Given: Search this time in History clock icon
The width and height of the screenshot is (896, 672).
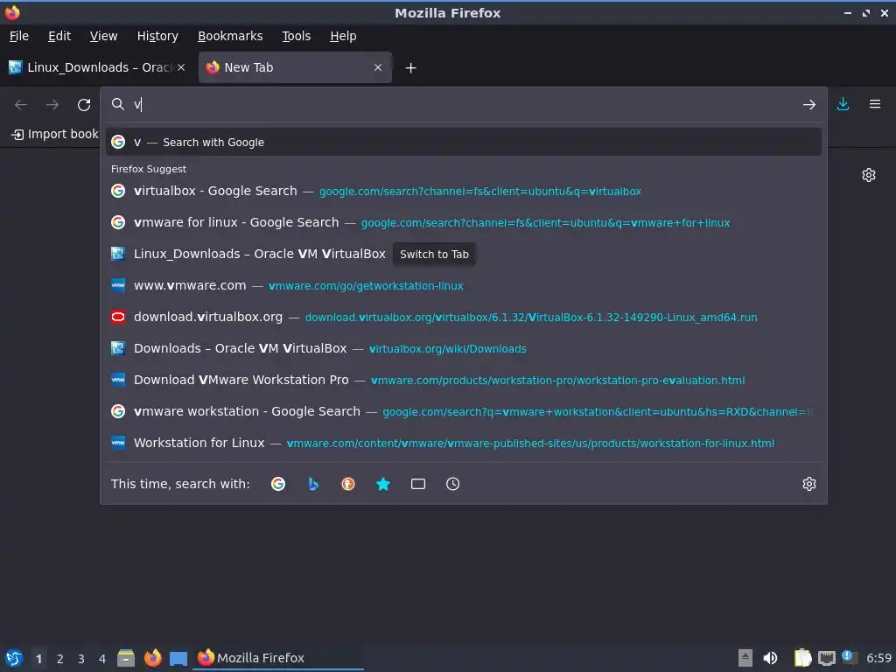Looking at the screenshot, I should pyautogui.click(x=452, y=484).
